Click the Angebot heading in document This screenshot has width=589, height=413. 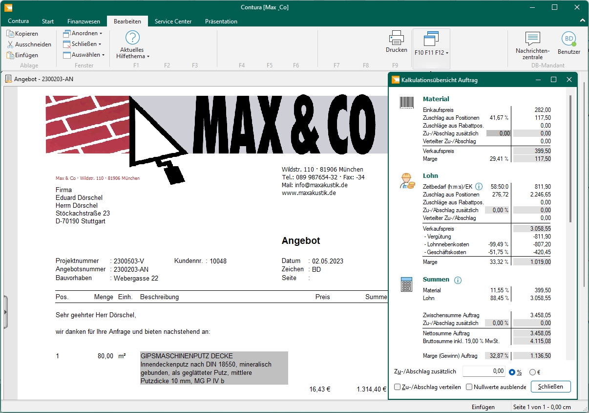tap(301, 241)
